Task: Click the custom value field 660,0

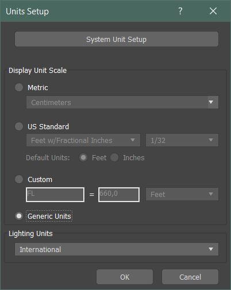Action: tap(119, 195)
